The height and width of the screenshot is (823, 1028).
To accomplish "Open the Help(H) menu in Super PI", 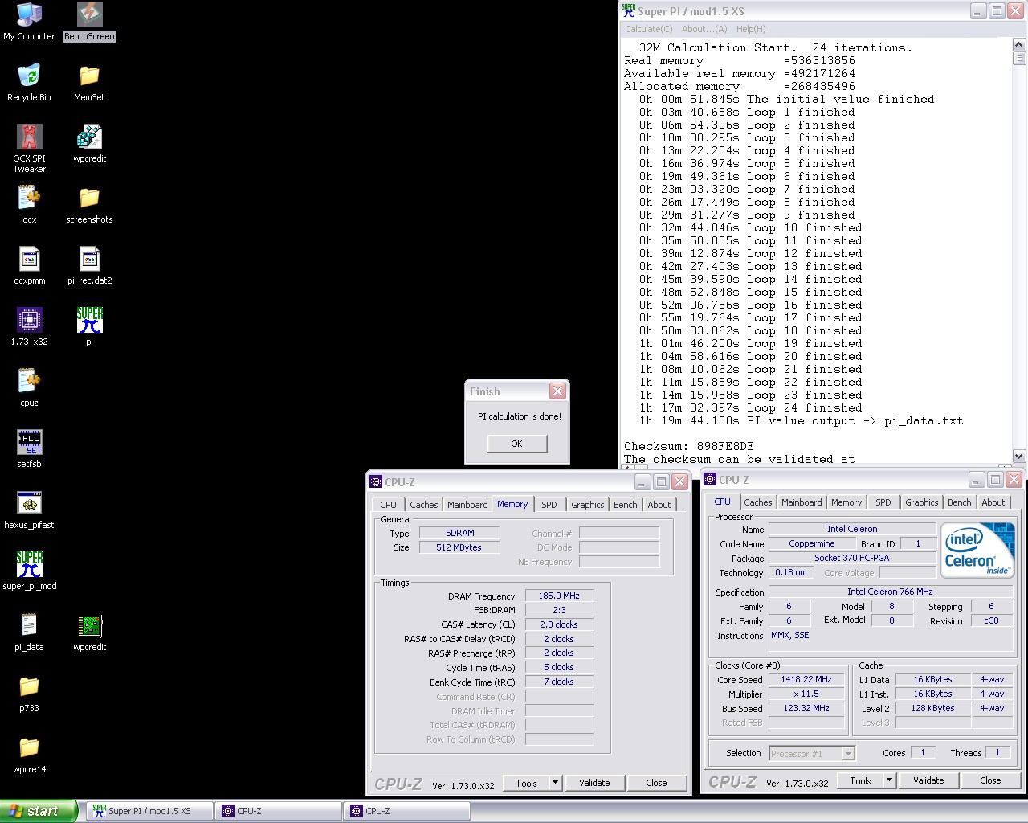I will 751,29.
